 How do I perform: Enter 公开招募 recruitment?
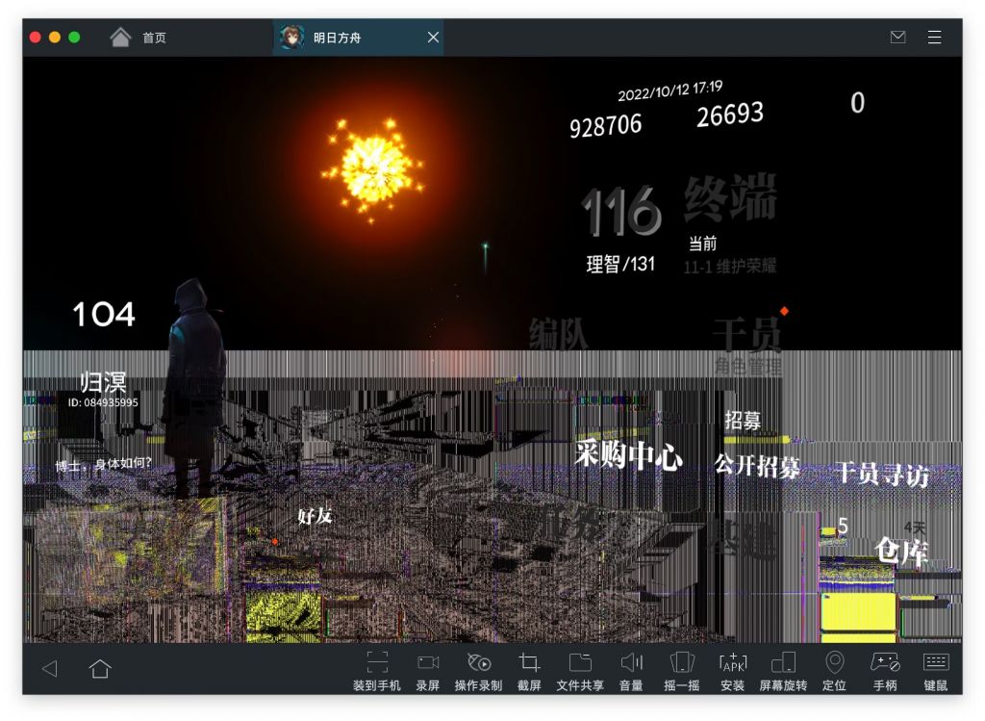(x=757, y=467)
